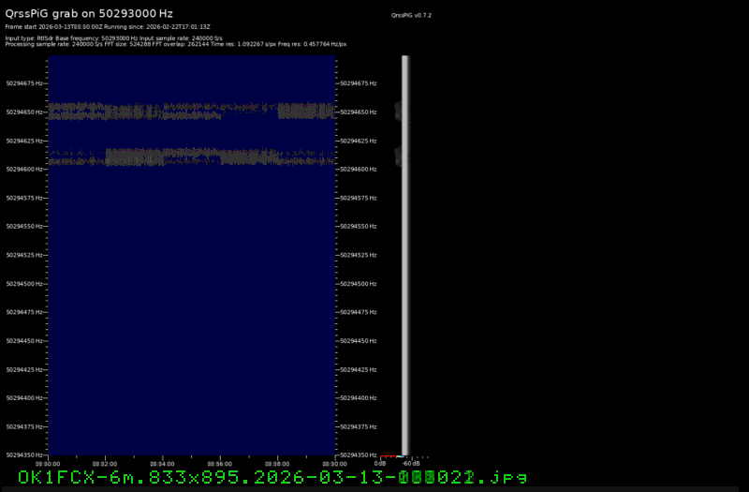Click the right 50294550 Hz axis label
The image size is (749, 492).
coord(359,227)
